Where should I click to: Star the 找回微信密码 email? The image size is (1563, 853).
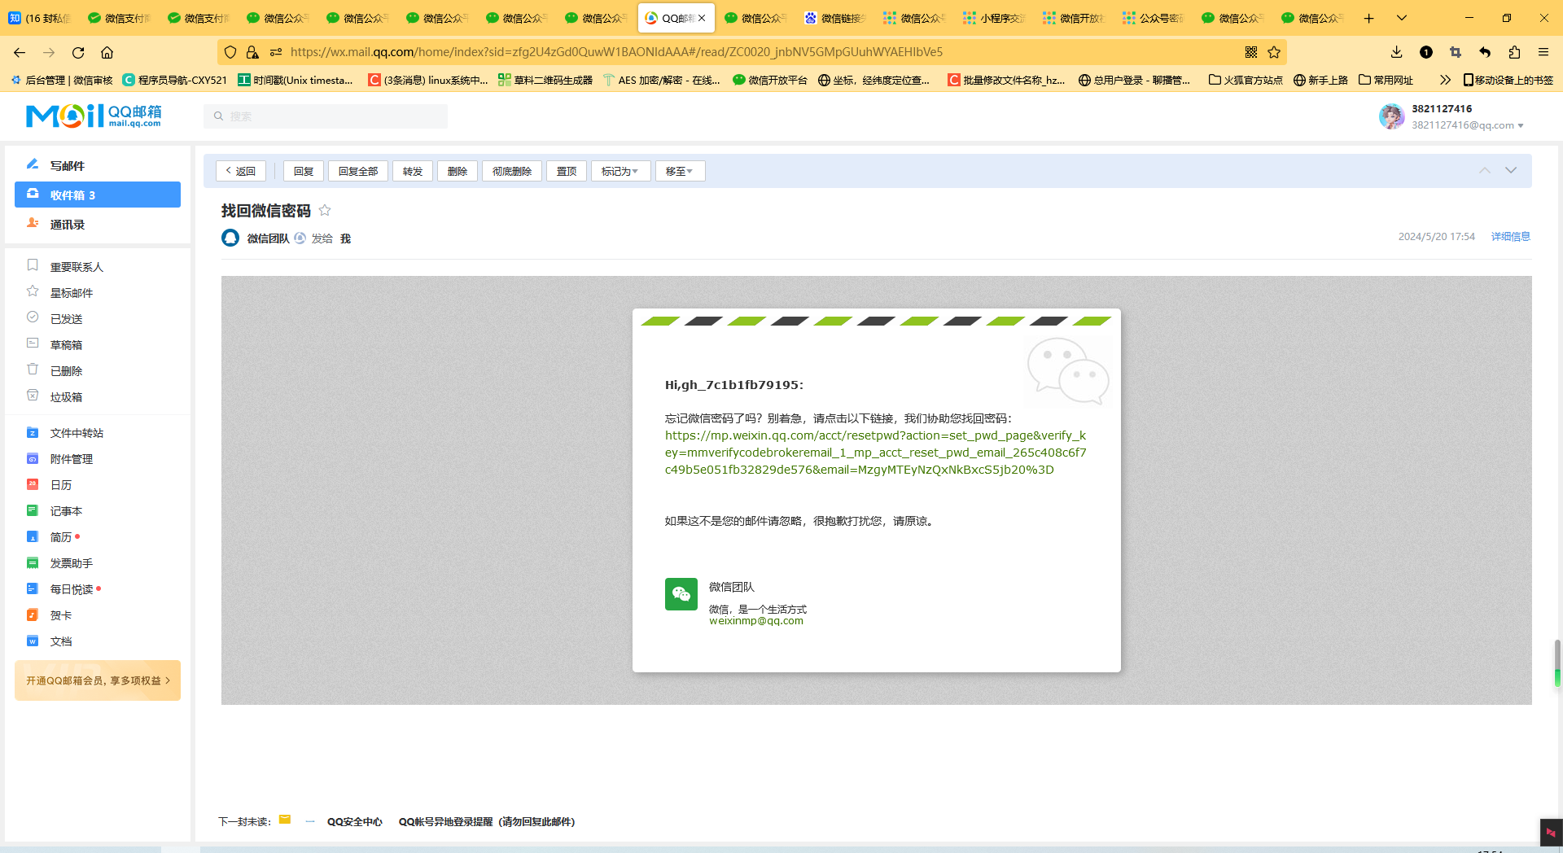[325, 210]
